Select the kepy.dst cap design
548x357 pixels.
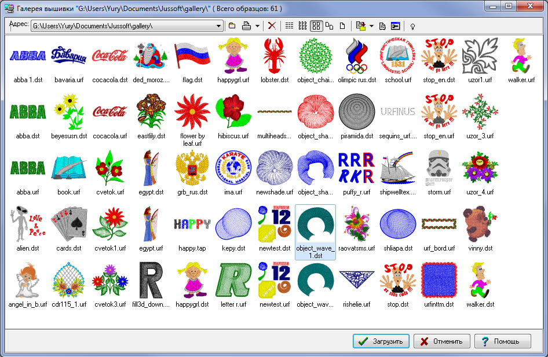tap(233, 224)
